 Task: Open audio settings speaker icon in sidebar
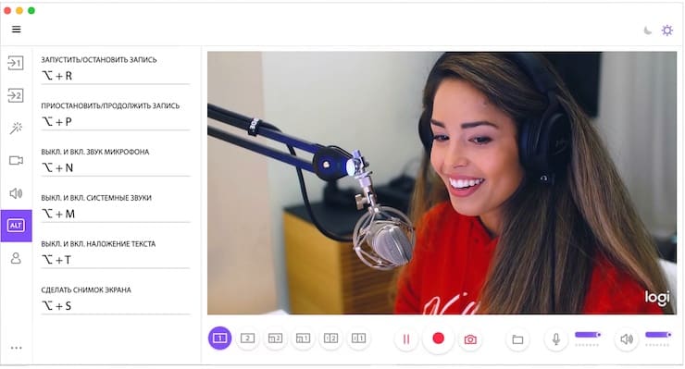16,193
